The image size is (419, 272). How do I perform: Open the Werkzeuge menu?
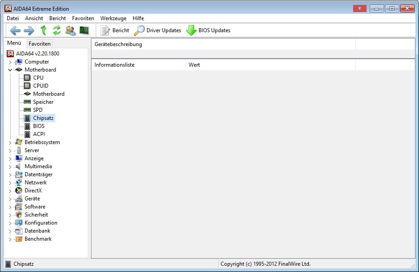(113, 18)
